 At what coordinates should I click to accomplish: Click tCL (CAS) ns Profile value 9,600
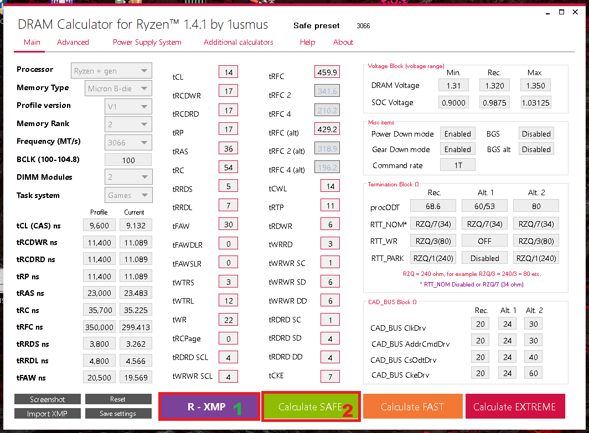pos(99,225)
